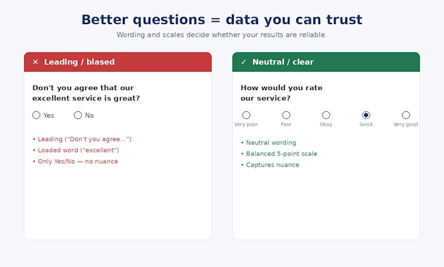
Task: Click the red Leading / biased header
Action: pos(118,62)
